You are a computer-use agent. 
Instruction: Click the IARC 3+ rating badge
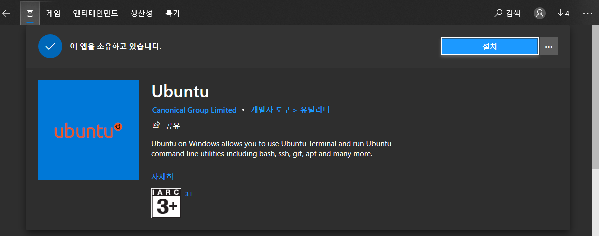[x=166, y=203]
